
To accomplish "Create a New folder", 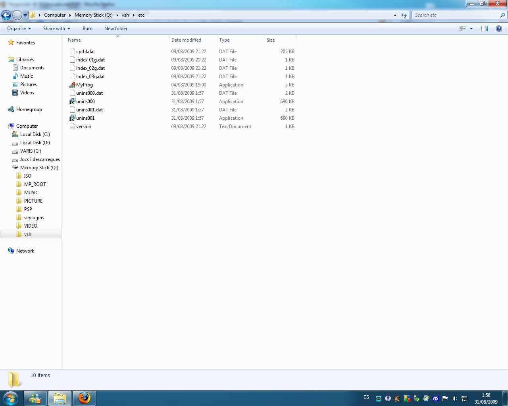I will (x=116, y=29).
